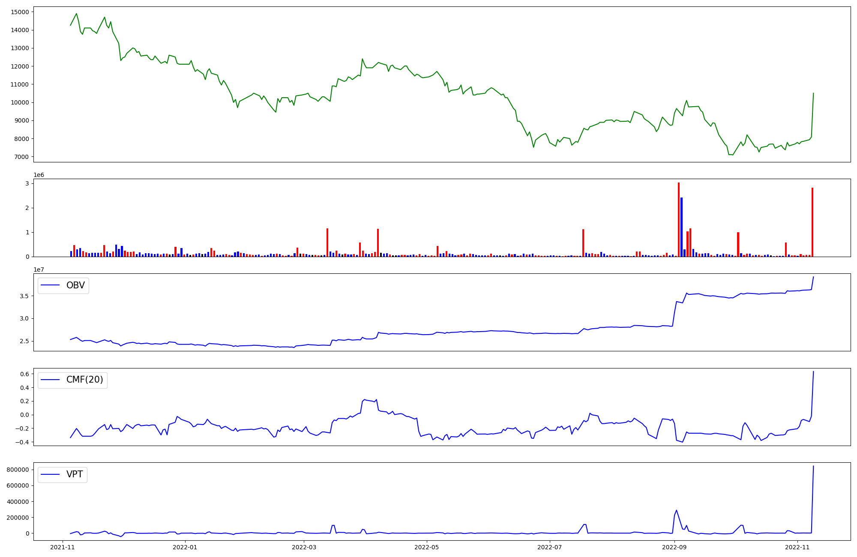Click the 3.5 tick label on OBV axis
The image size is (857, 557).
pos(24,296)
